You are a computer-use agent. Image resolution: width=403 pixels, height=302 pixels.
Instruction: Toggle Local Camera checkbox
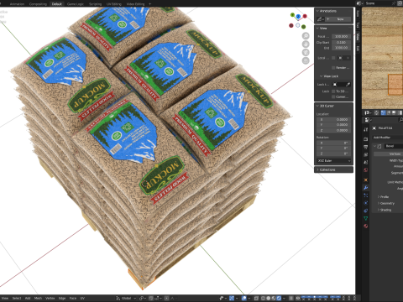(333, 58)
